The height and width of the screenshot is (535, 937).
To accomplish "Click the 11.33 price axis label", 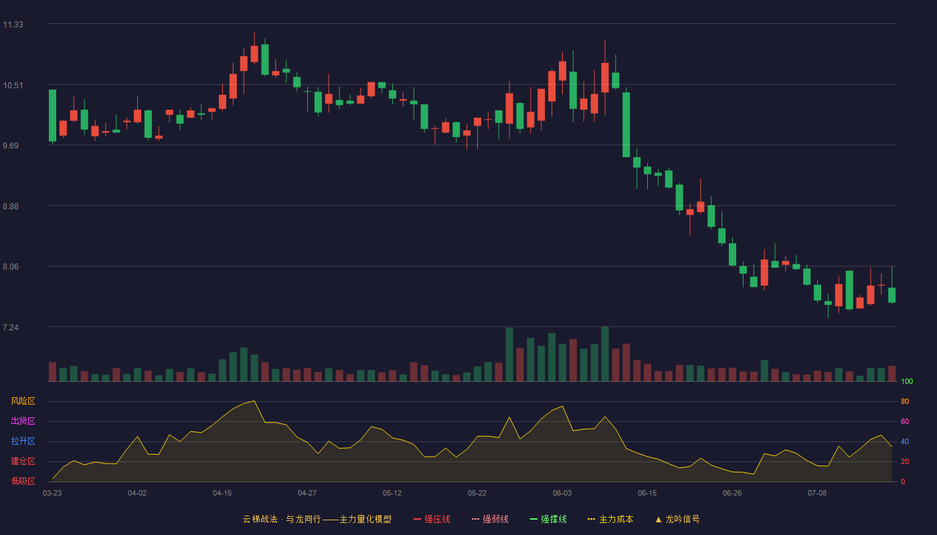I will pos(13,25).
